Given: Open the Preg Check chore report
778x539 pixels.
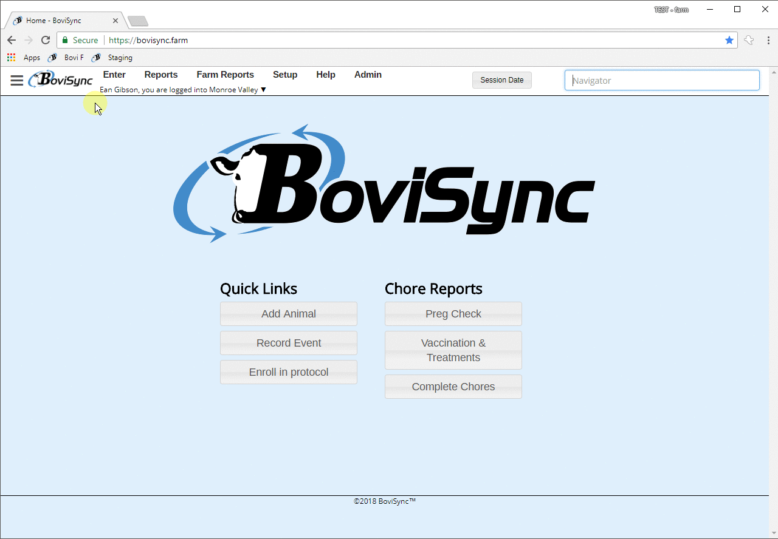Looking at the screenshot, I should pyautogui.click(x=453, y=314).
